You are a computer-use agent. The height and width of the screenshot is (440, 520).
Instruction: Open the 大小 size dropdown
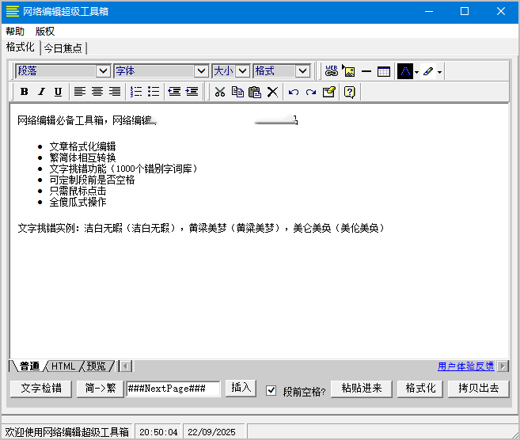pos(242,71)
